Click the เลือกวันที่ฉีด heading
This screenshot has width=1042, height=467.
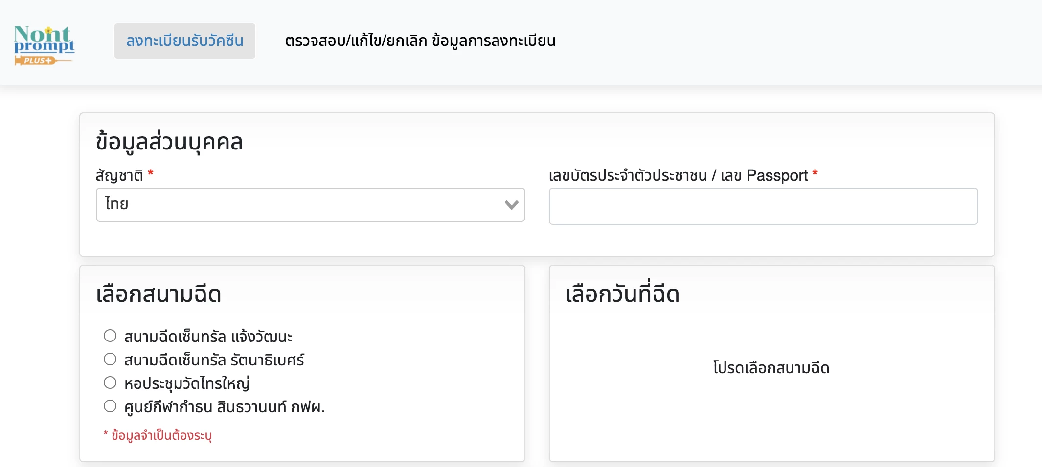(x=622, y=294)
